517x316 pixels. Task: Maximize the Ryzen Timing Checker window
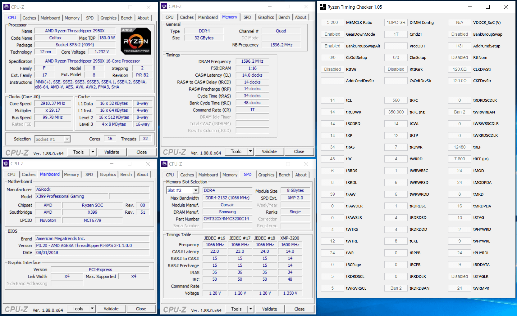(488, 7)
